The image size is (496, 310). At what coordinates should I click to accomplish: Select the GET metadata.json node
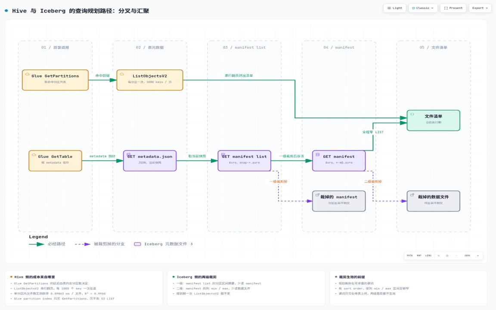[x=150, y=161]
